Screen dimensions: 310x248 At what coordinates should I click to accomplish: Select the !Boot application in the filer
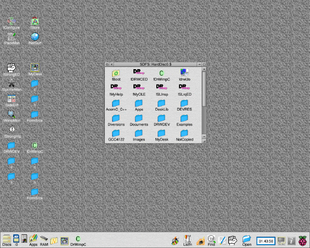pos(116,73)
